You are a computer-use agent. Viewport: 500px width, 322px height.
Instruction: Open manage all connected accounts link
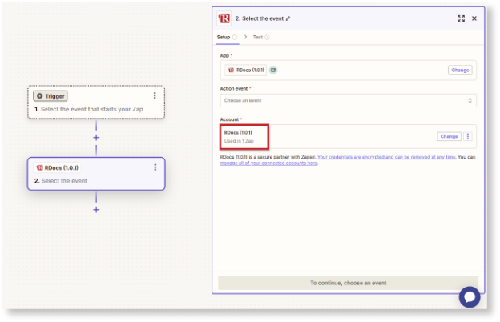[268, 163]
